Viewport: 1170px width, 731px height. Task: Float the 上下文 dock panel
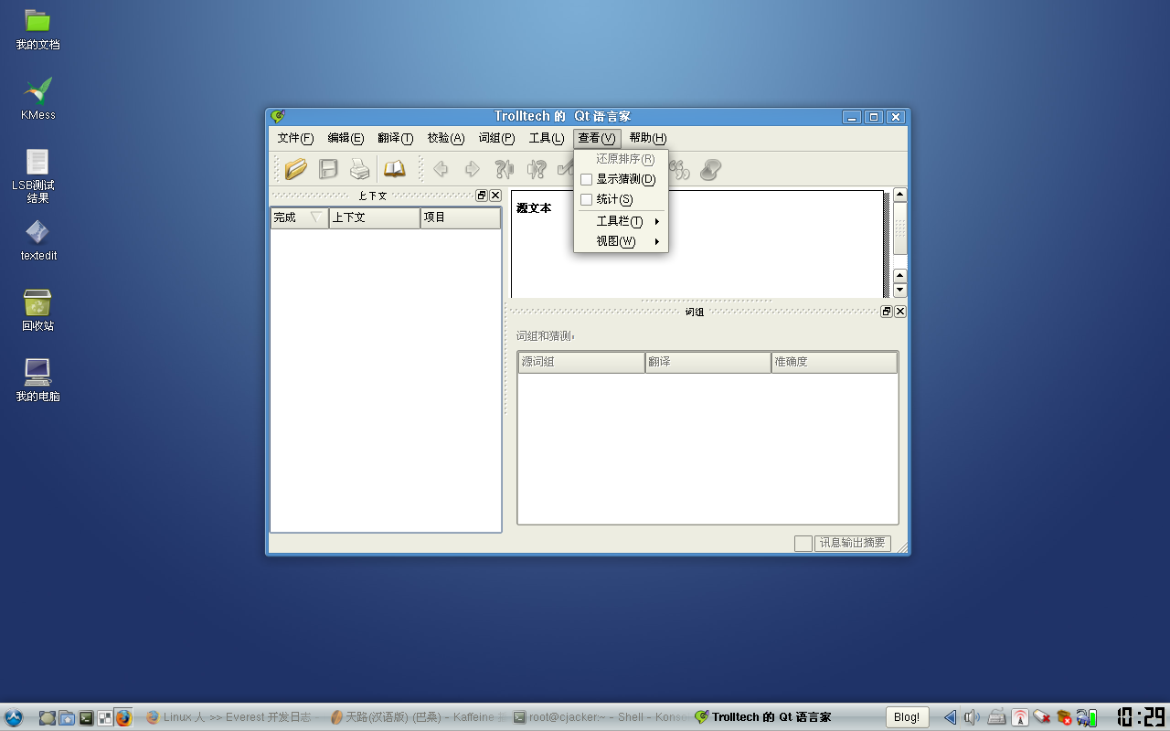pyautogui.click(x=482, y=196)
